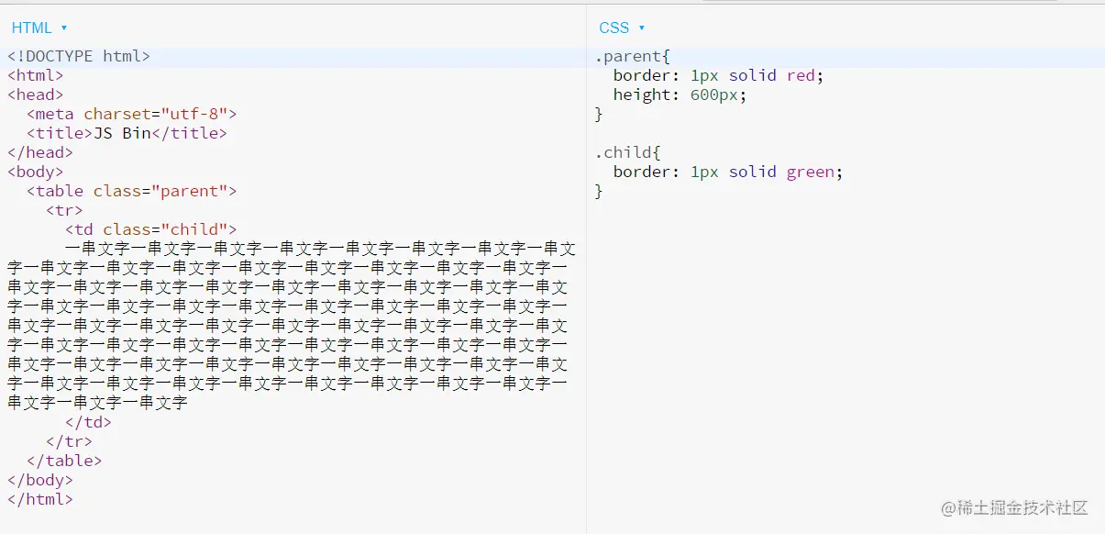Click the opening <html> tag line
The image size is (1105, 534).
click(36, 75)
